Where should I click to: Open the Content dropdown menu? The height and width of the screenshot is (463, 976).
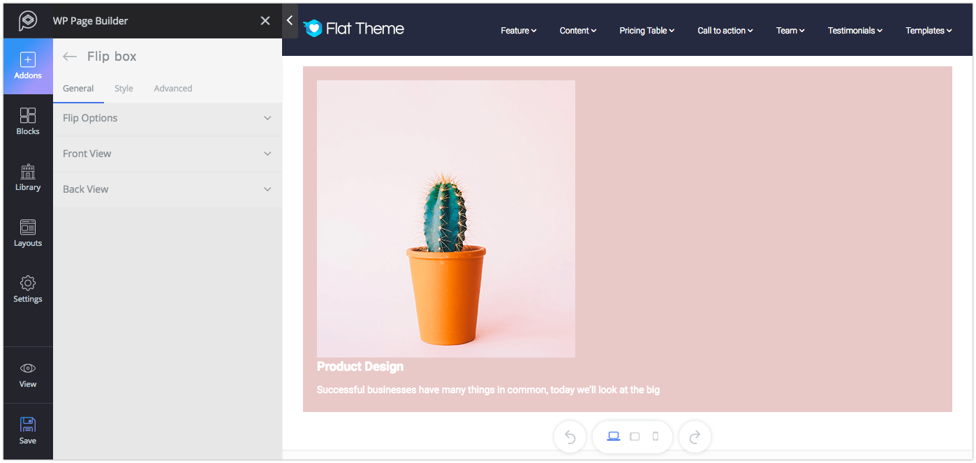[x=578, y=31]
